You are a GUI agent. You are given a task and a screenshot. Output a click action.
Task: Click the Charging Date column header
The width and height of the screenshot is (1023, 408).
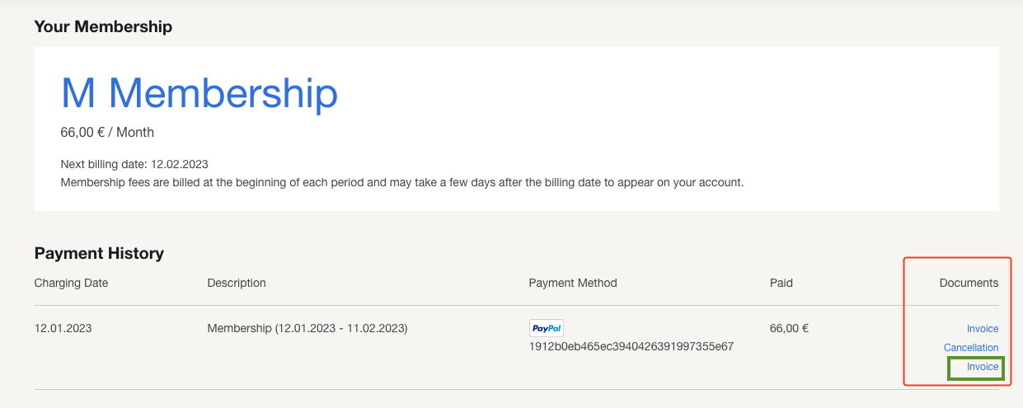point(71,283)
